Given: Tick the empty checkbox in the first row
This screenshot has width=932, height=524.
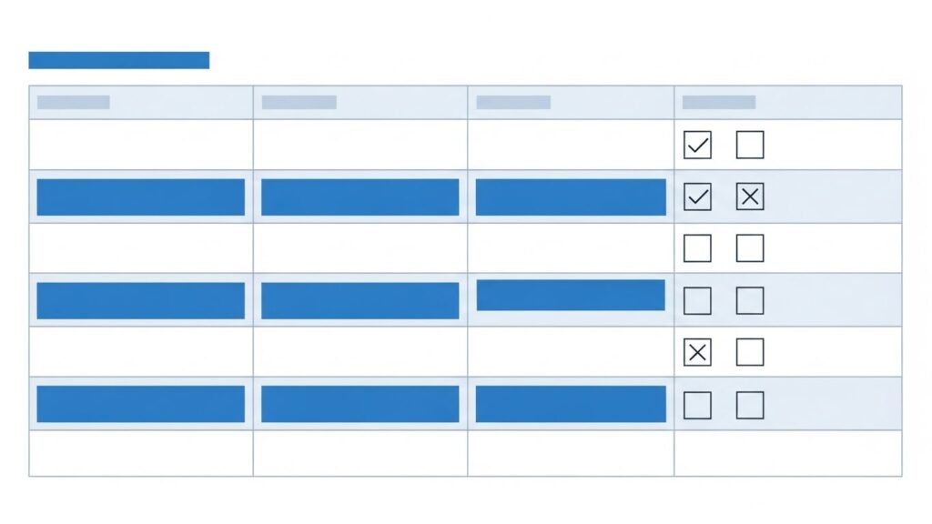Looking at the screenshot, I should (750, 145).
